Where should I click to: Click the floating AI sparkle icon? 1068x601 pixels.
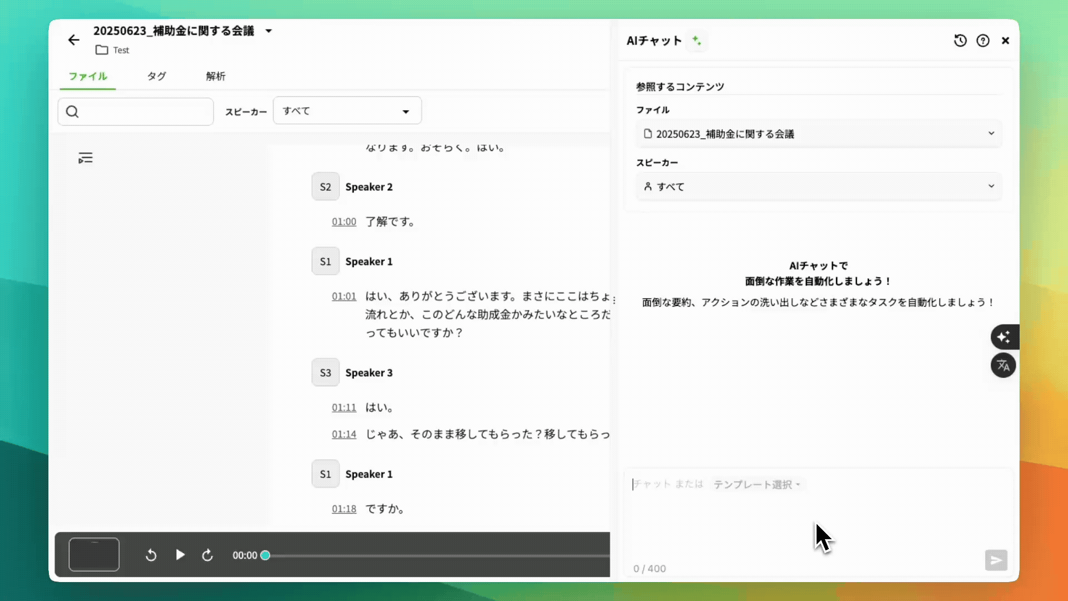[1004, 337]
